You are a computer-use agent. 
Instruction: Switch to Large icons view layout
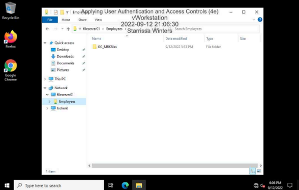pos(259,171)
